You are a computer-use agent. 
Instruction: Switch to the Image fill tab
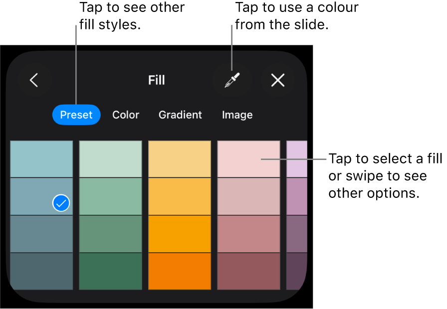click(237, 115)
